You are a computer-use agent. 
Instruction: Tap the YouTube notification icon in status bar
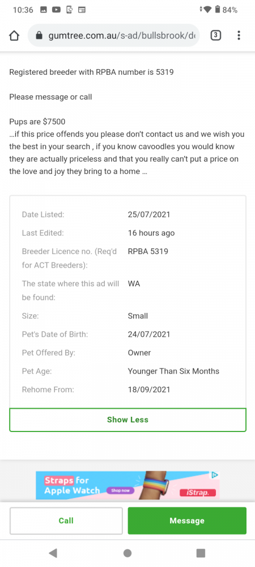click(56, 10)
